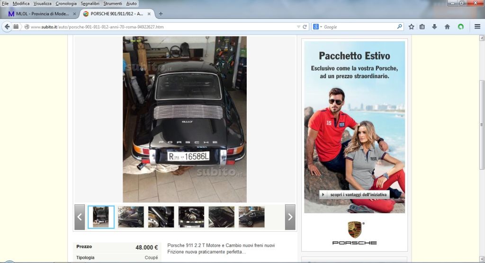Image resolution: width=485 pixels, height=263 pixels.
Task: Click the 'Prezzo' label
Action: (84, 246)
